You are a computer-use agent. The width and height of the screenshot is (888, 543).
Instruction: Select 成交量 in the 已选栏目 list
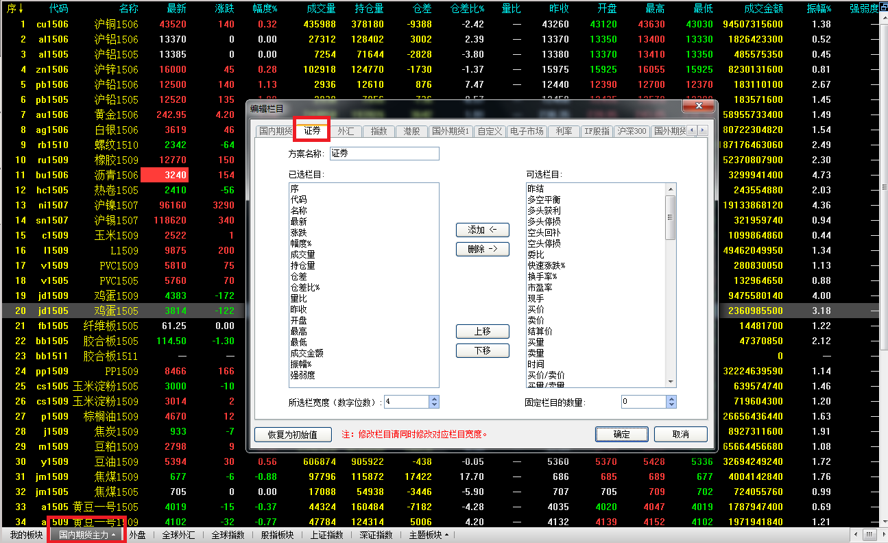point(303,254)
